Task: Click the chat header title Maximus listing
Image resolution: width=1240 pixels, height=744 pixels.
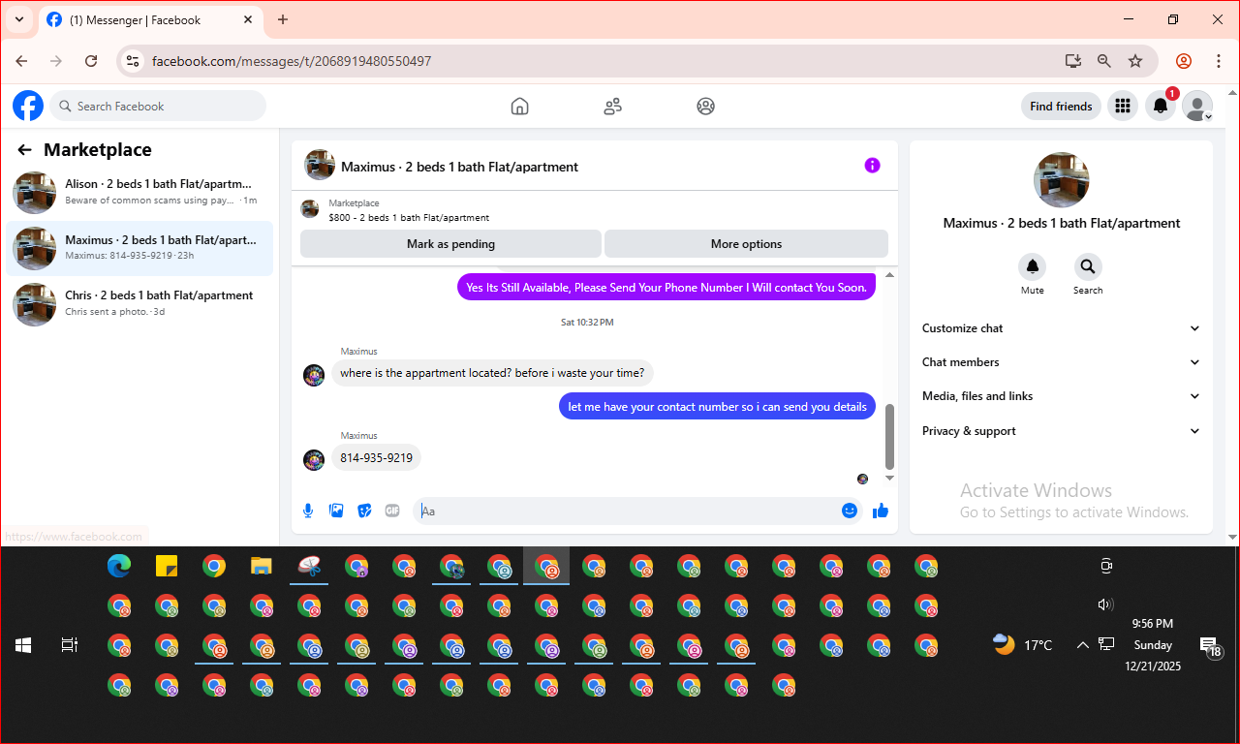Action: [x=459, y=167]
